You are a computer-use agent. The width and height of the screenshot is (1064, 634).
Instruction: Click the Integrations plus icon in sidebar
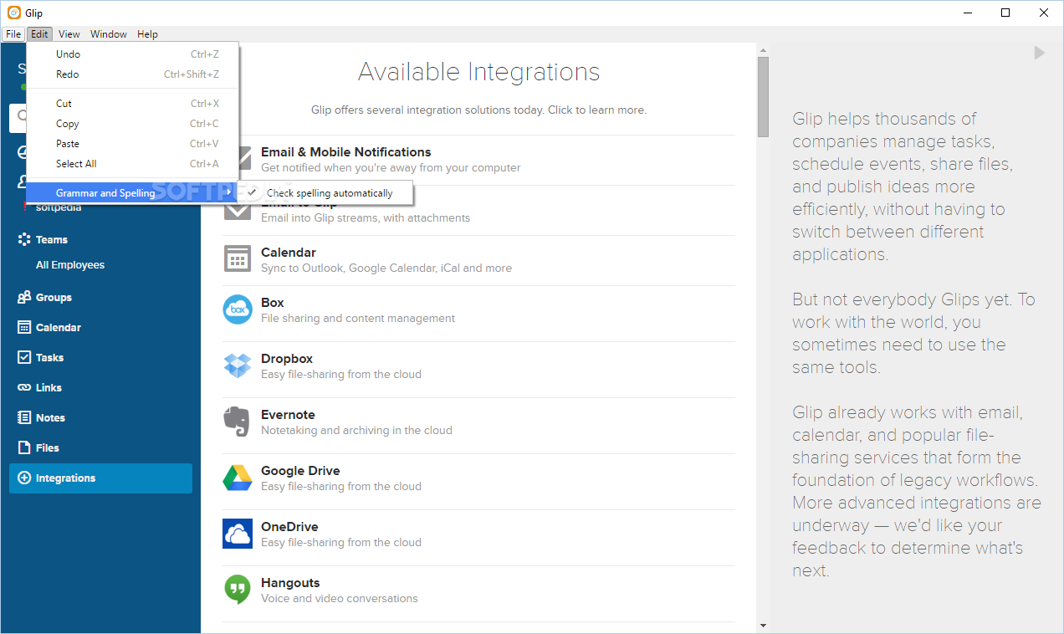pyautogui.click(x=24, y=478)
